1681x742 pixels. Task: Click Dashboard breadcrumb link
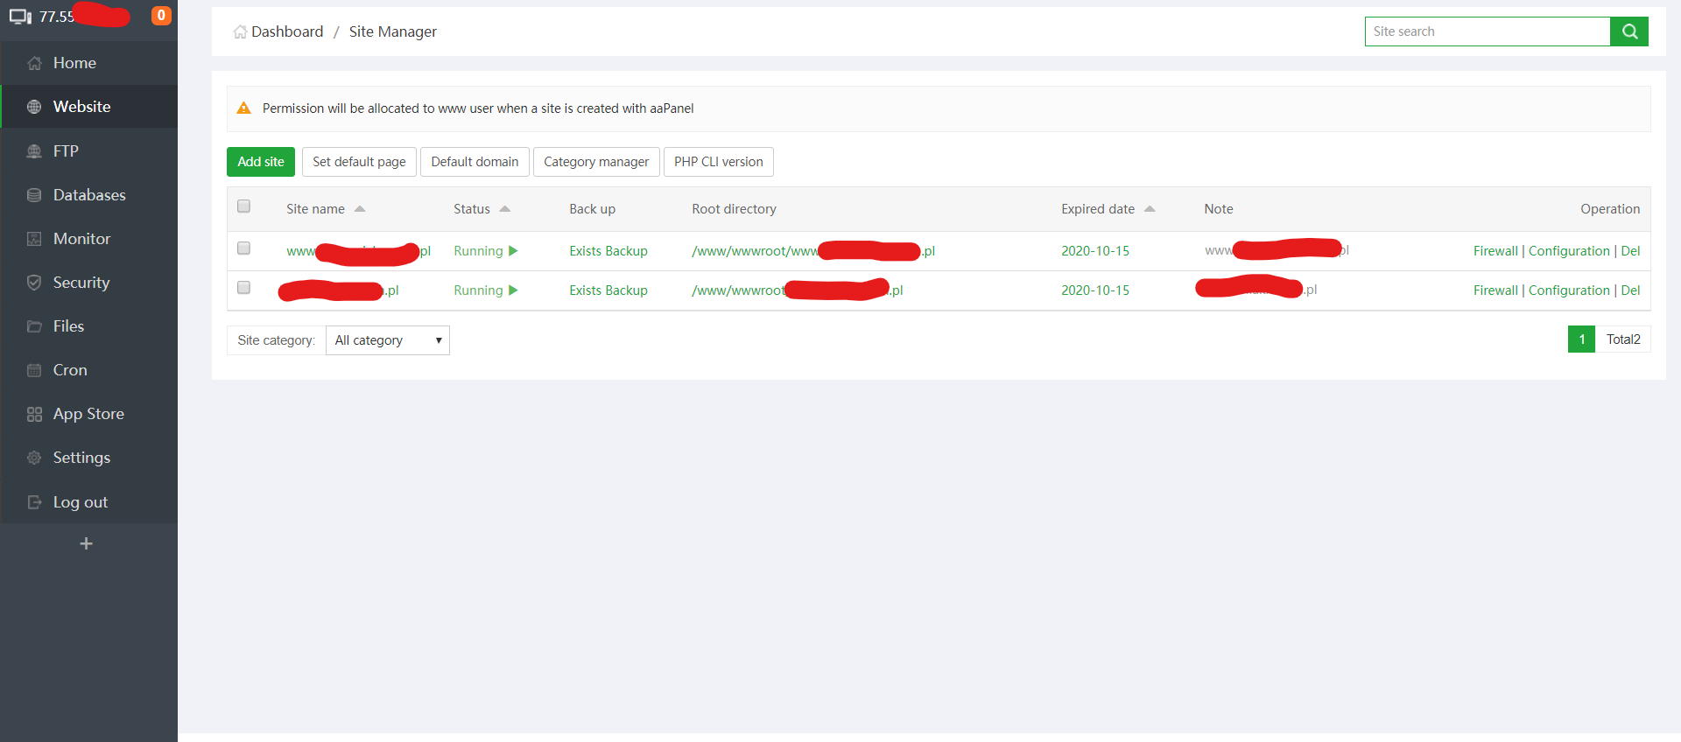click(x=287, y=31)
